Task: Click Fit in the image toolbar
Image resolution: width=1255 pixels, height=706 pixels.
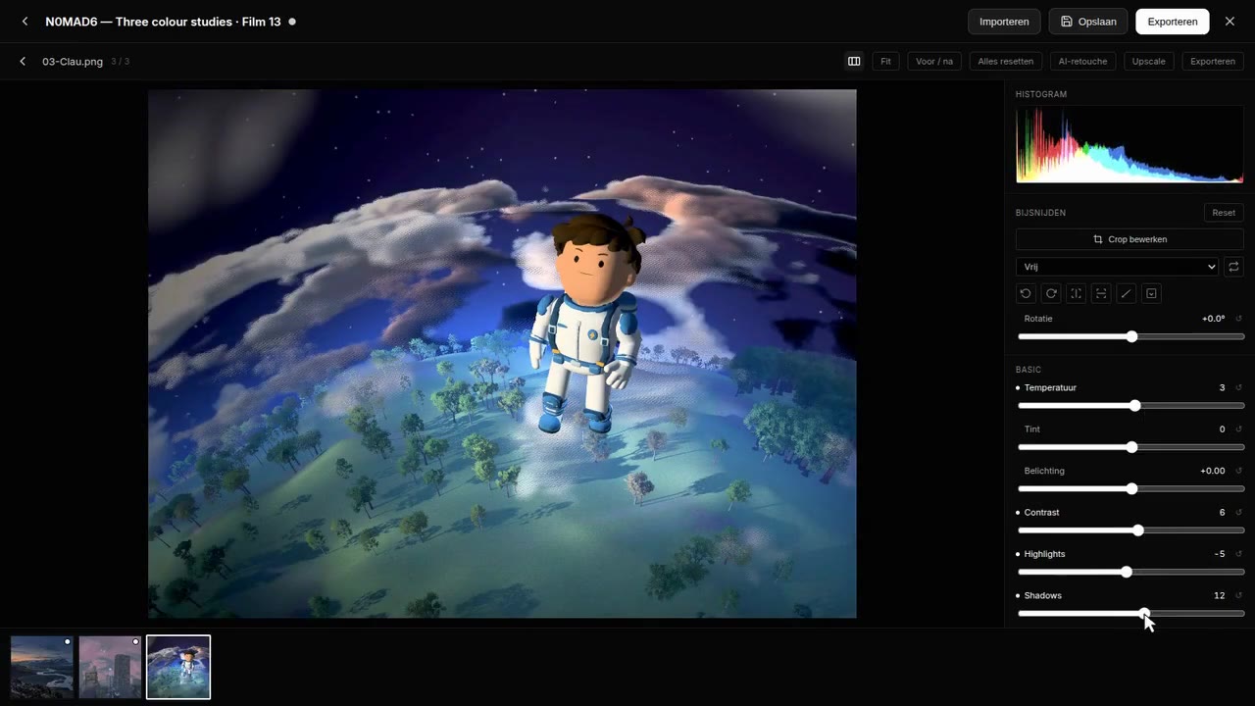Action: click(x=885, y=61)
